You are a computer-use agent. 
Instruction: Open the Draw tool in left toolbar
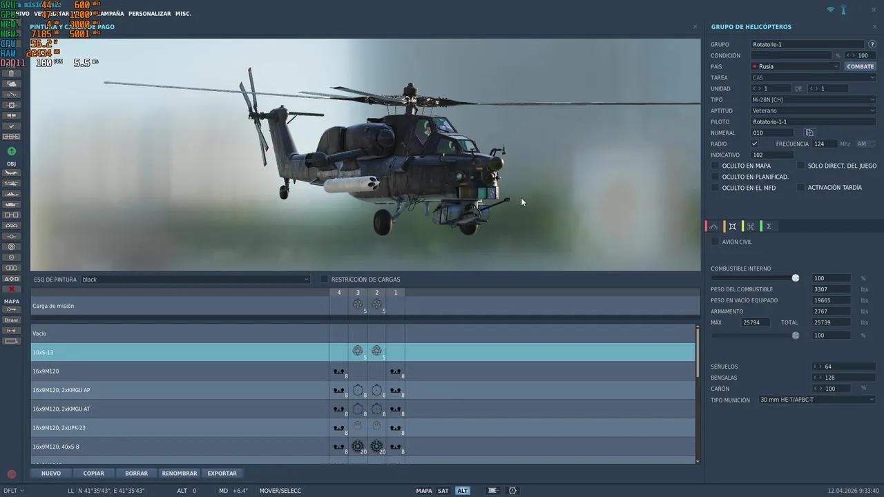[x=11, y=320]
